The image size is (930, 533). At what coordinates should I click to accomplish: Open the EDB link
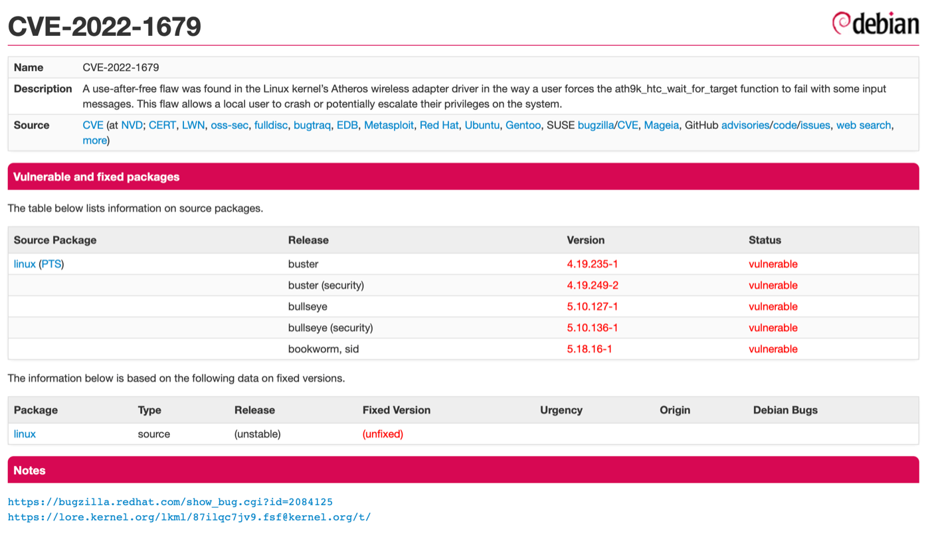tap(347, 125)
